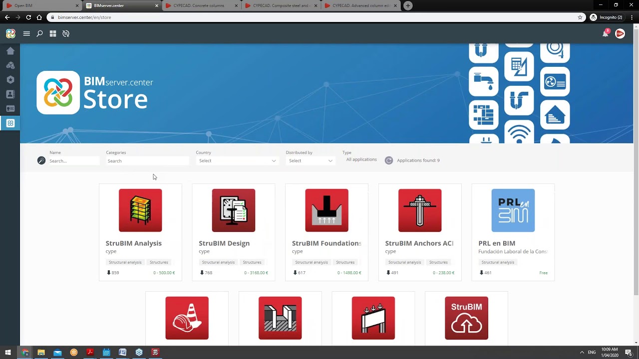Focus the Categories search field
Screen dimensions: 639x359
[147, 161]
